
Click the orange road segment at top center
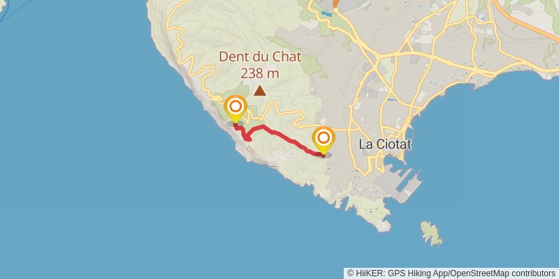336,3
